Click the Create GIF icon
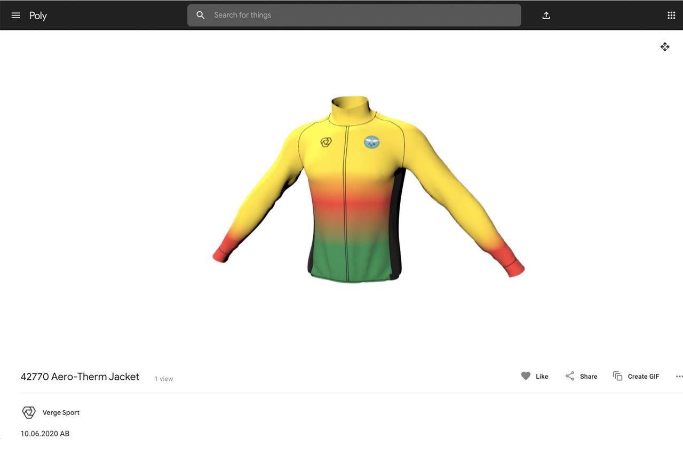The image size is (683, 455). (616, 376)
